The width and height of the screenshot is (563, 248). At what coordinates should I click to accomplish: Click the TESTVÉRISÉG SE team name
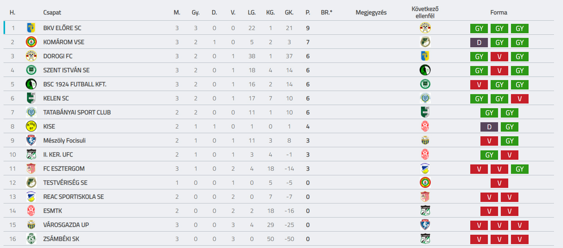pos(65,183)
